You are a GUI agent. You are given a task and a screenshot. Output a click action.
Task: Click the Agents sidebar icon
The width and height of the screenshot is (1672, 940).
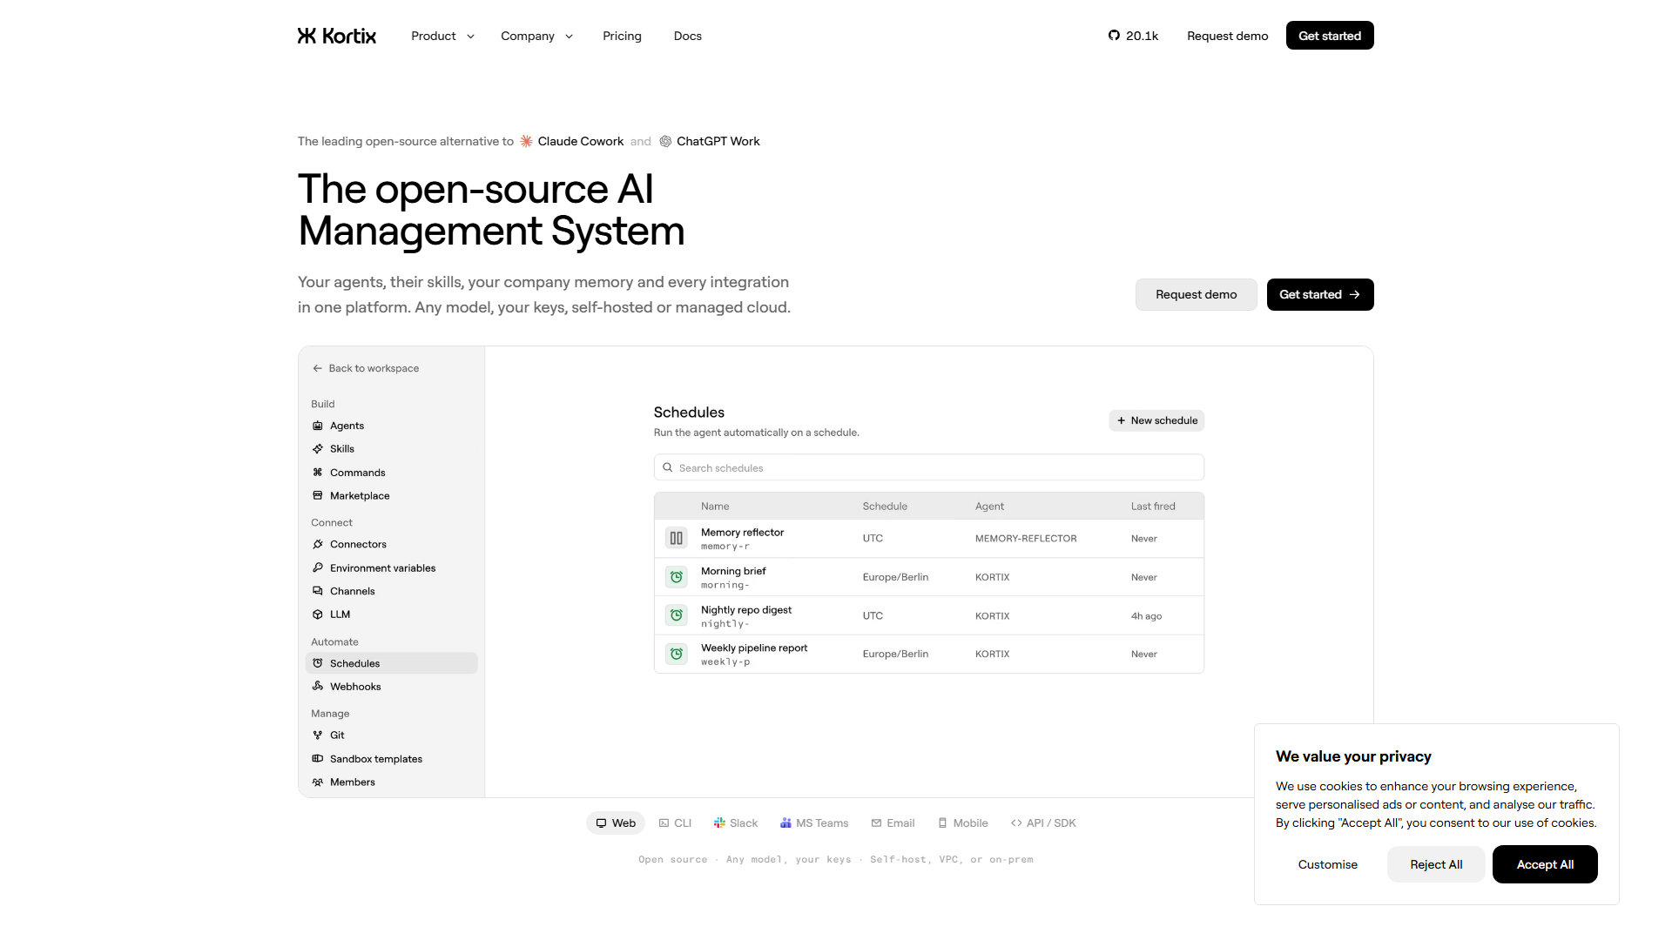318,426
